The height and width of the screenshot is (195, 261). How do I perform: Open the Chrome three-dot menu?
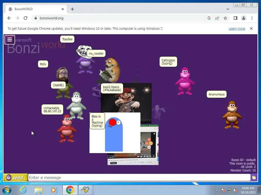pyautogui.click(x=252, y=18)
